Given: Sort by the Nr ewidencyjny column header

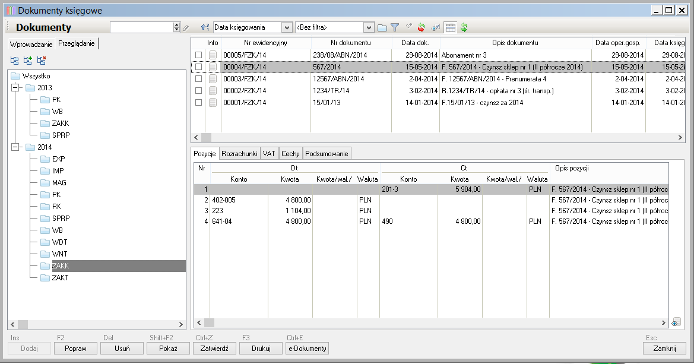Looking at the screenshot, I should tap(265, 43).
